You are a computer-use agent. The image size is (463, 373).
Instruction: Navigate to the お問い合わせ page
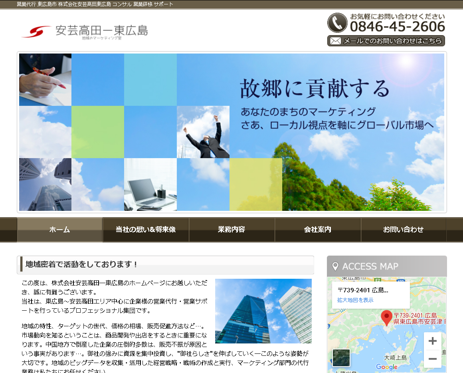tap(403, 230)
